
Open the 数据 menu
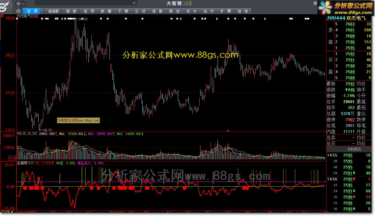pyautogui.click(x=106, y=11)
